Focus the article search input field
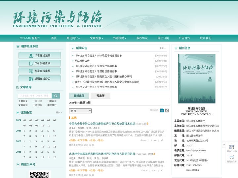The image size is (238, 178). 35,96
